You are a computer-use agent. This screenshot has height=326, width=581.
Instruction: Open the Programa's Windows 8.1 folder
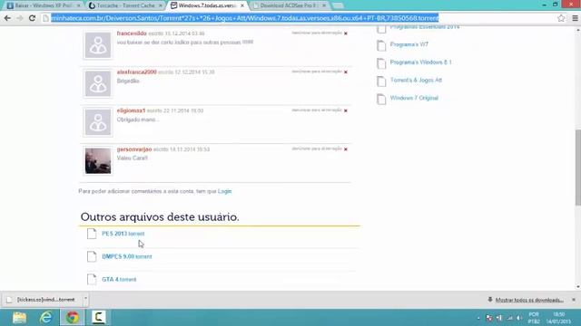click(x=421, y=62)
